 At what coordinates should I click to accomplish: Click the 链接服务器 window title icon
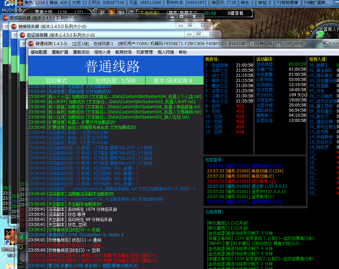coord(14,26)
